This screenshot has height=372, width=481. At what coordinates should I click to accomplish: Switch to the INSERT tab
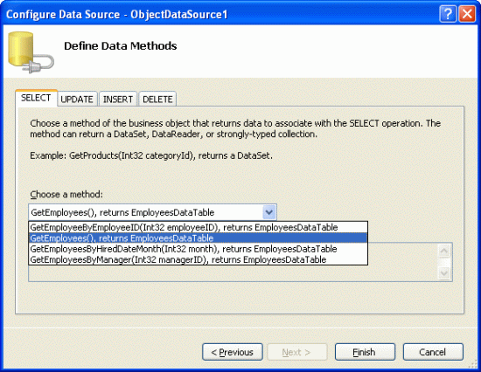coord(118,99)
